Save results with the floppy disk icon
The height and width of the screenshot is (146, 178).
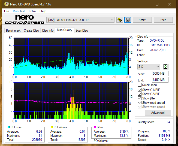[x=128, y=20]
